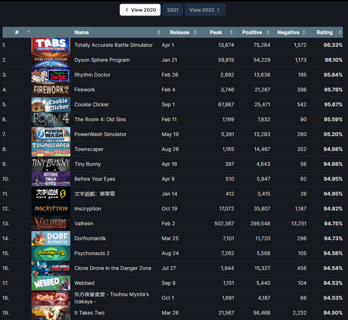Go to View 2020 page
The image size is (348, 320).
(x=140, y=10)
